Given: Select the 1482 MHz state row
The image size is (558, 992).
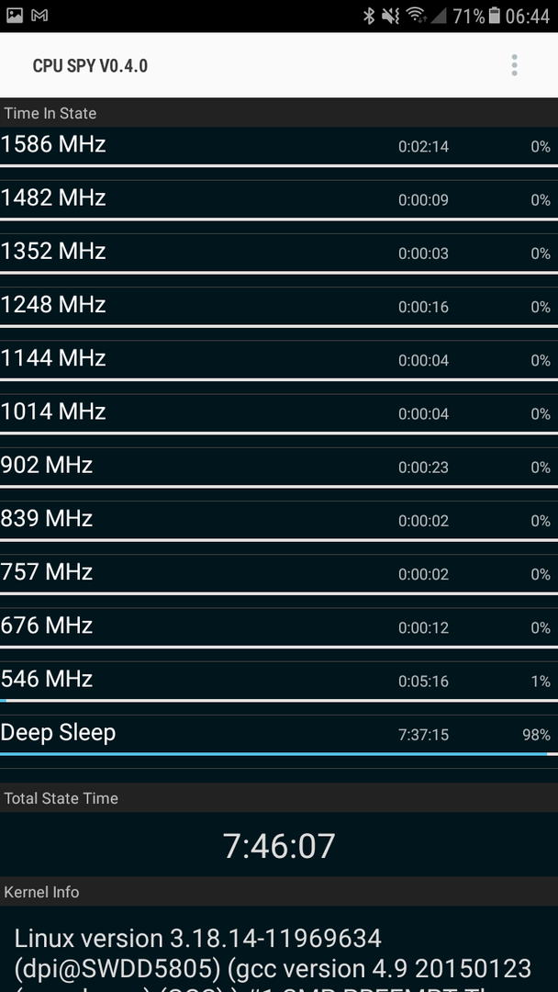Looking at the screenshot, I should [x=279, y=200].
